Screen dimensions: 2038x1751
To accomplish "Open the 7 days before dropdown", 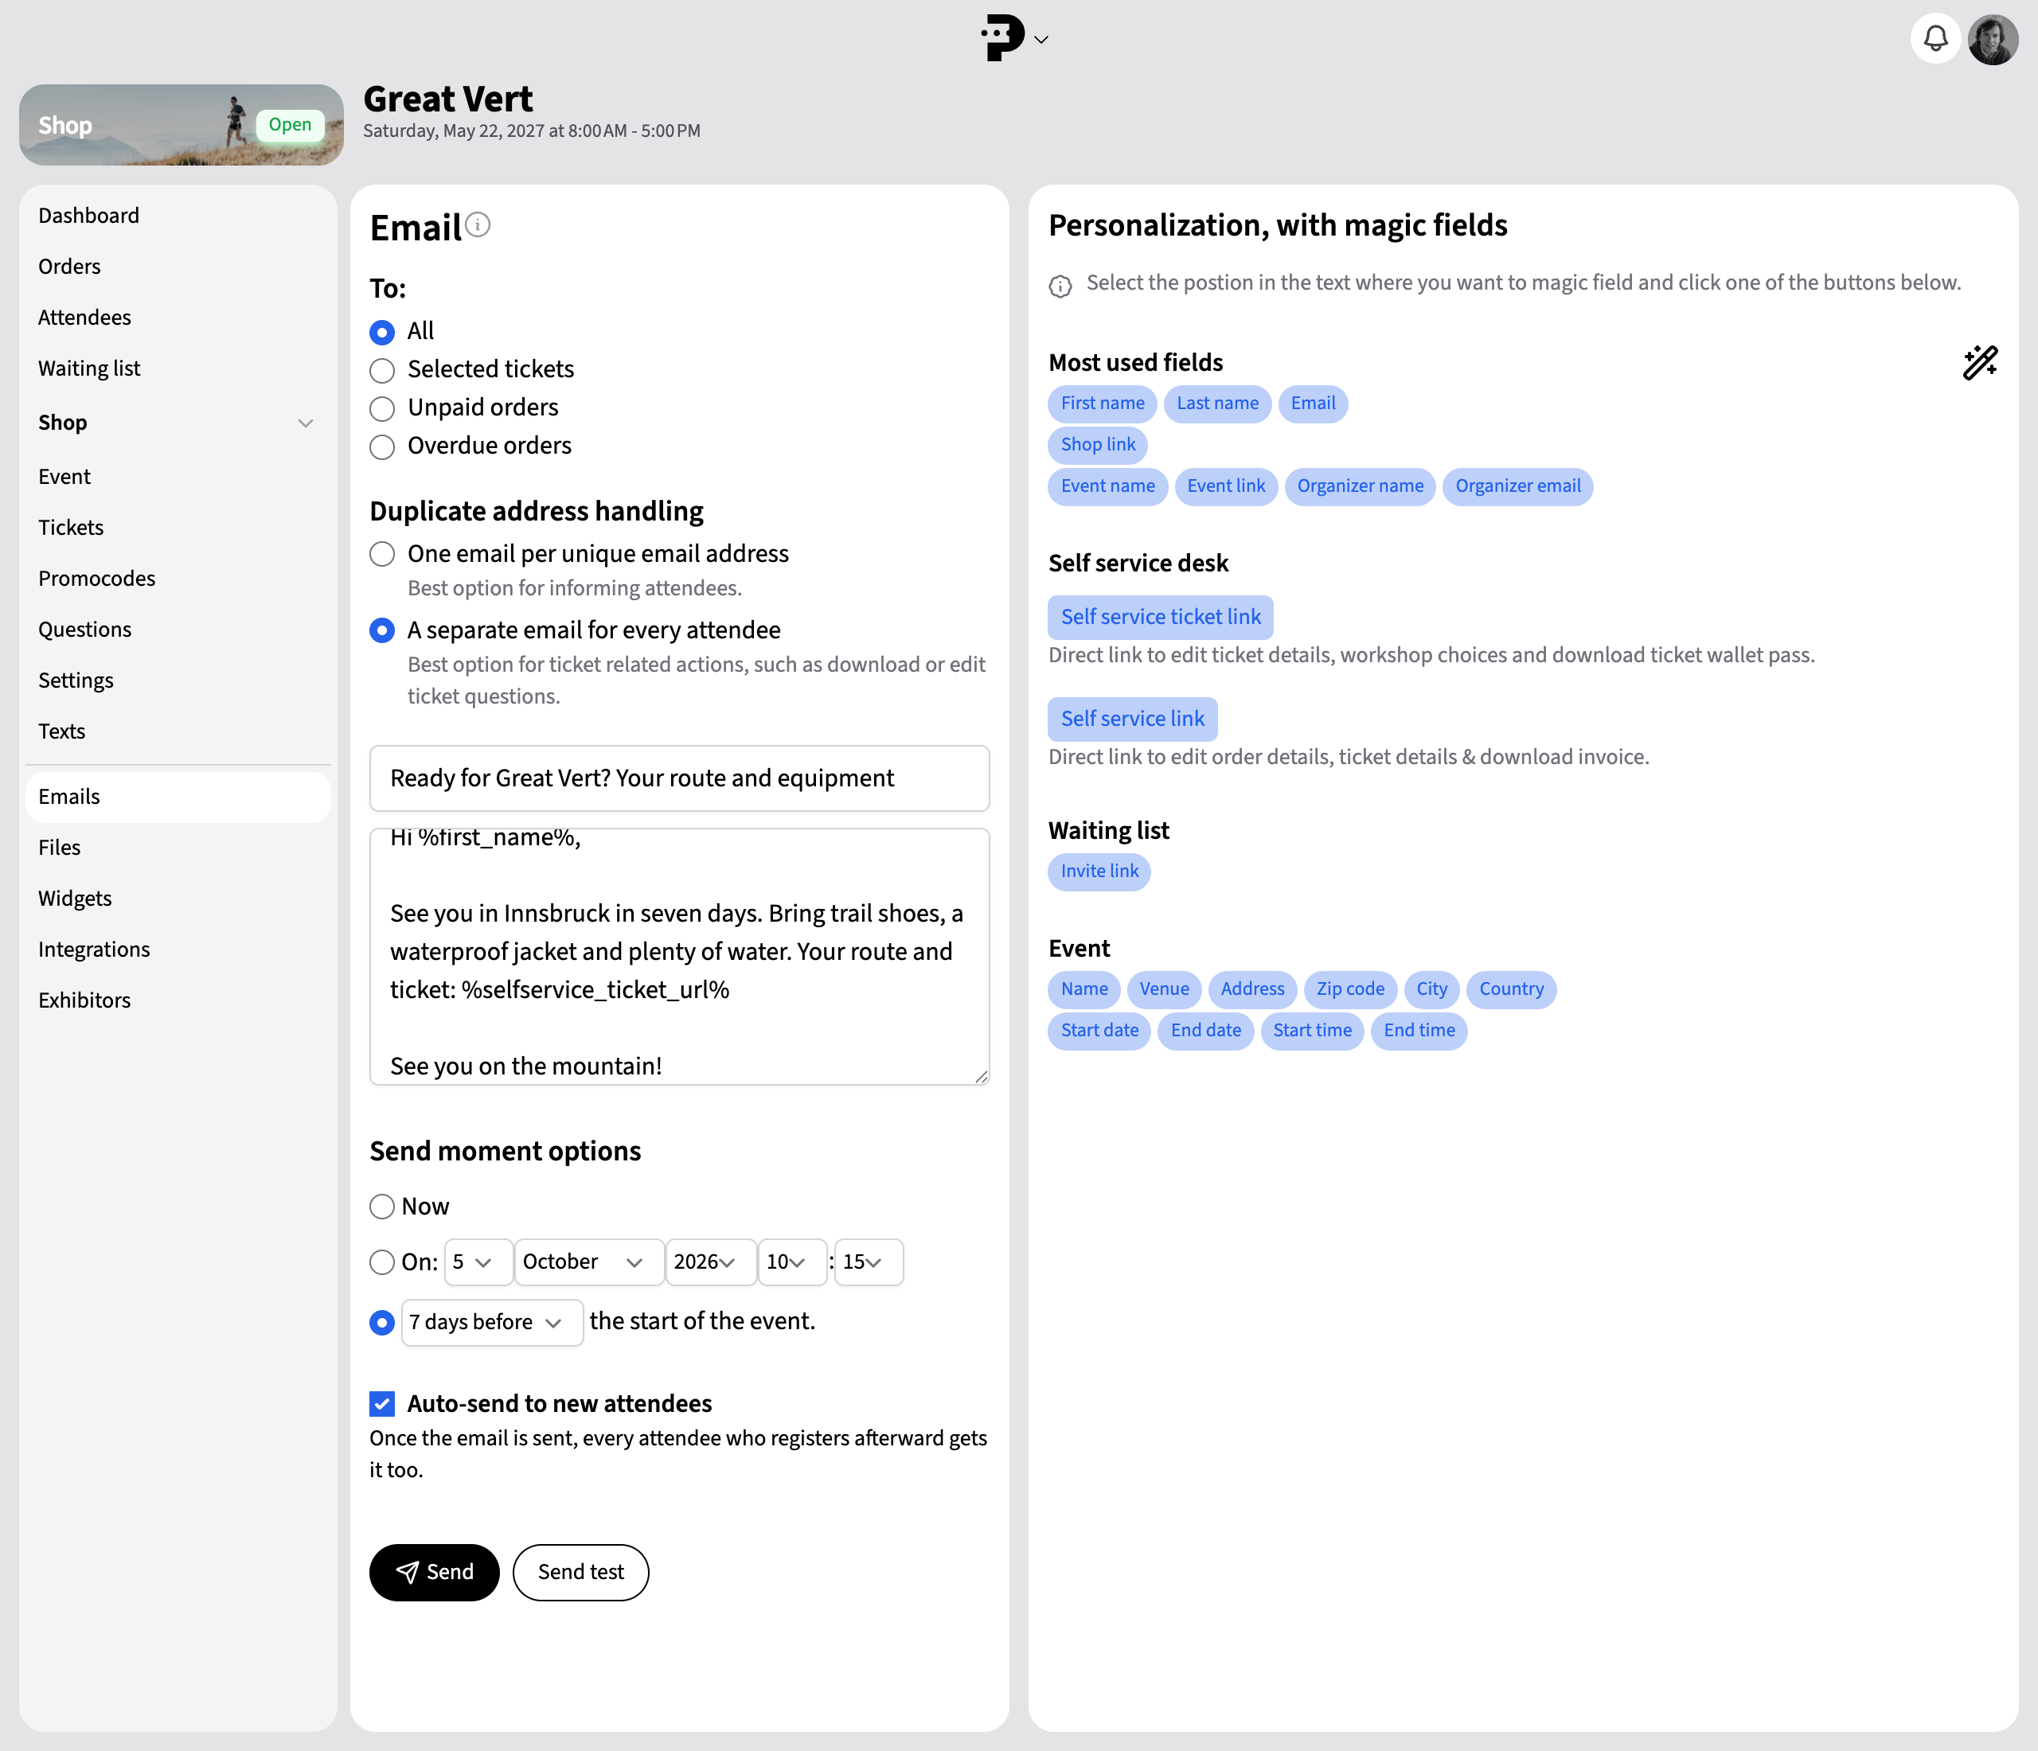I will (492, 1322).
